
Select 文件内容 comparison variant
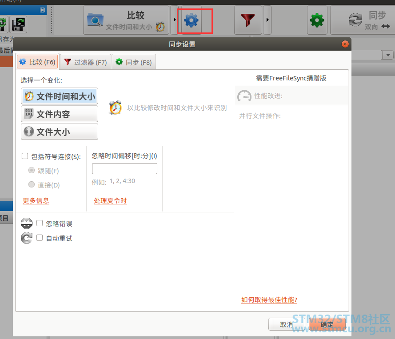point(60,114)
